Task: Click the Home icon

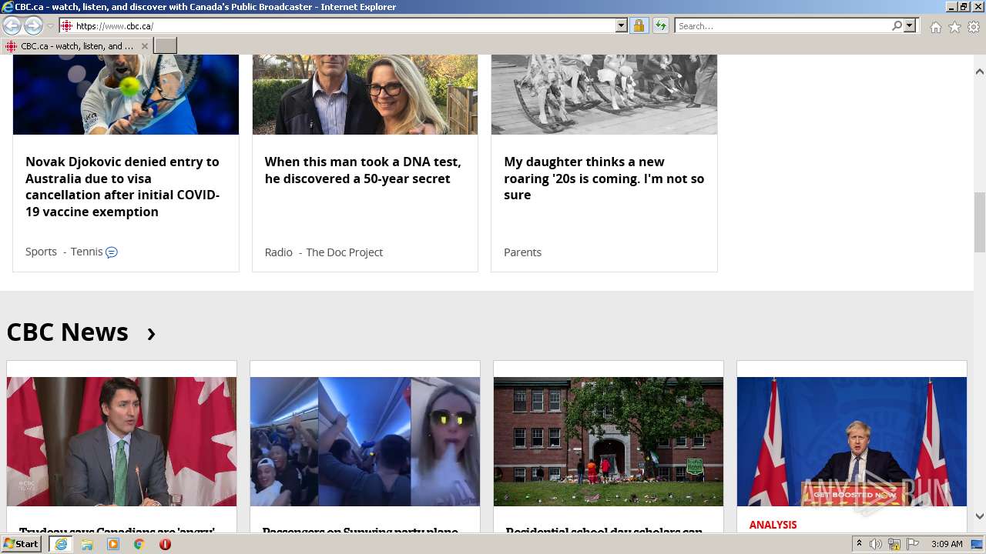Action: coord(935,27)
